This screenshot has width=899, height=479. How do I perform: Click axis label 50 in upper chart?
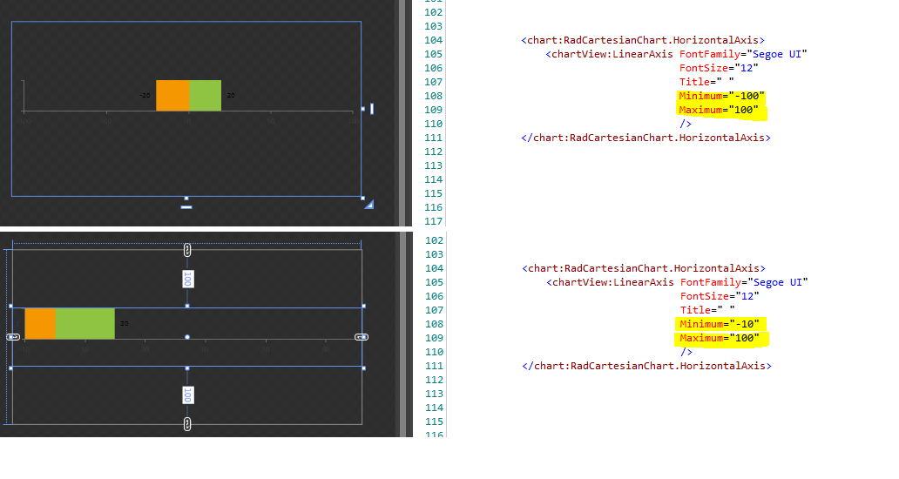click(271, 121)
